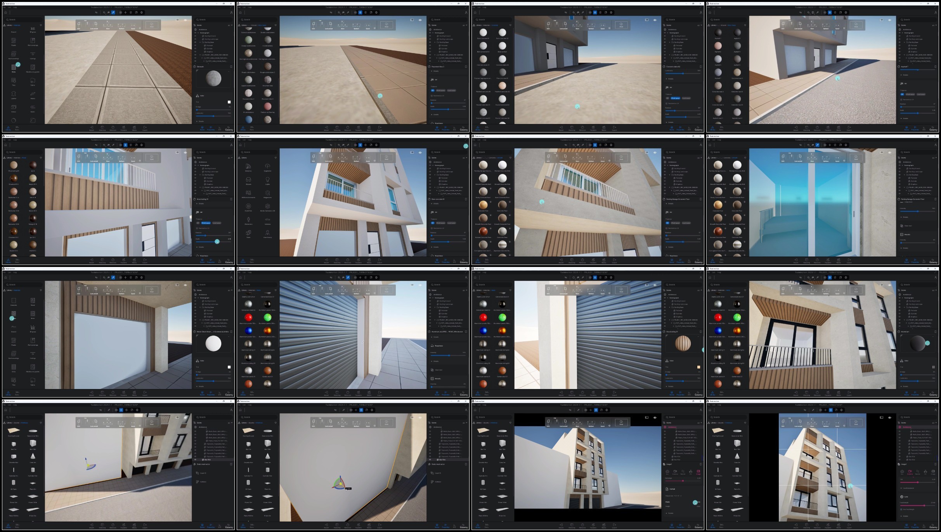Screen dimensions: 941x532
Task: Click Export in Format-section frame's bottom dock
Action: [x=614, y=525]
